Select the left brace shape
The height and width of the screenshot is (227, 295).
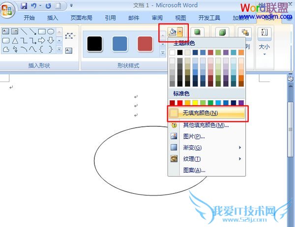point(41,49)
